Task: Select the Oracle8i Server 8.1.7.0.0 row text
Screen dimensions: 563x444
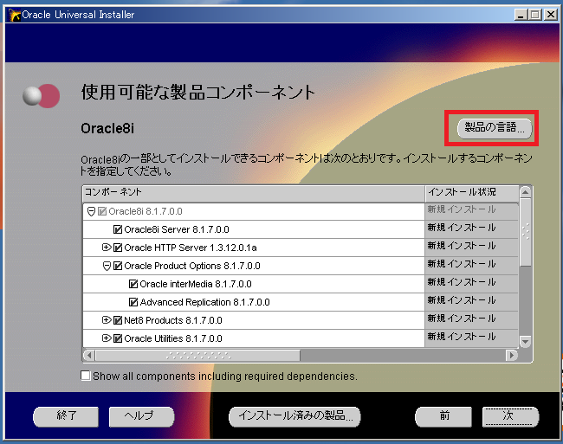Action: (x=177, y=229)
